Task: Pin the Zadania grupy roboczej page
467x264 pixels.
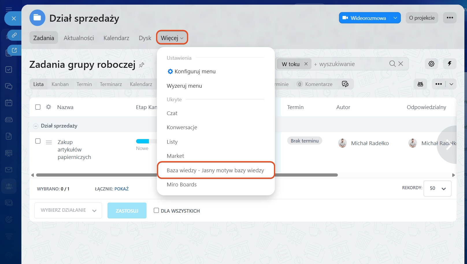Action: tap(142, 65)
